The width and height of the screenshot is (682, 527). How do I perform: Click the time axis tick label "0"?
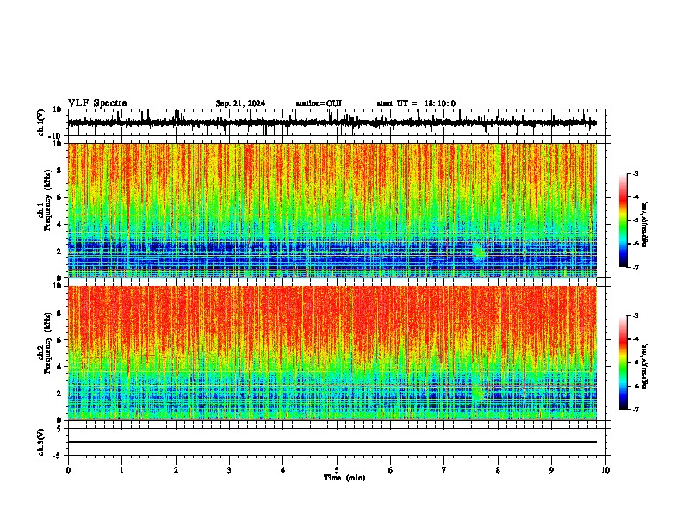68,470
